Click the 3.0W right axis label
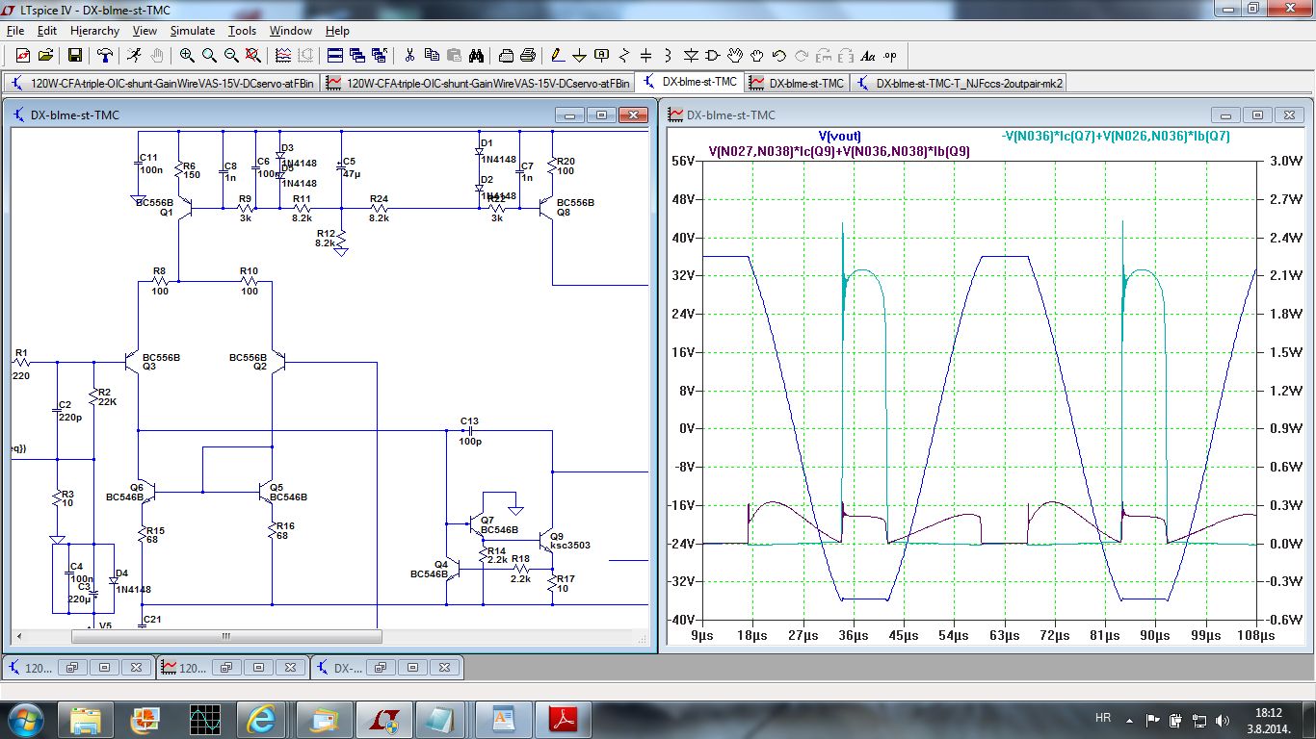Image resolution: width=1316 pixels, height=739 pixels. coord(1285,161)
